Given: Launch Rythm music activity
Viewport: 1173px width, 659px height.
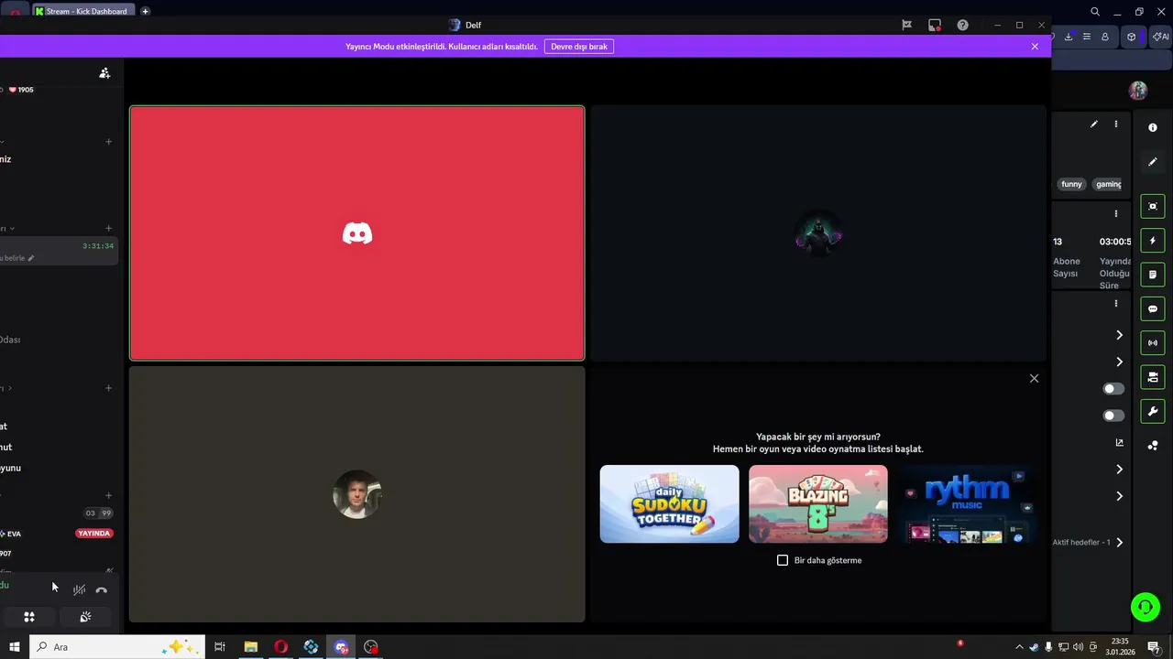Looking at the screenshot, I should [x=967, y=503].
